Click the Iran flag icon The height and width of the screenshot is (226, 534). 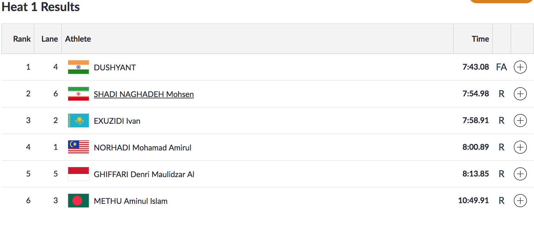(x=78, y=94)
